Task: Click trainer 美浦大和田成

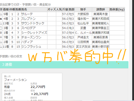Action: click(100, 19)
